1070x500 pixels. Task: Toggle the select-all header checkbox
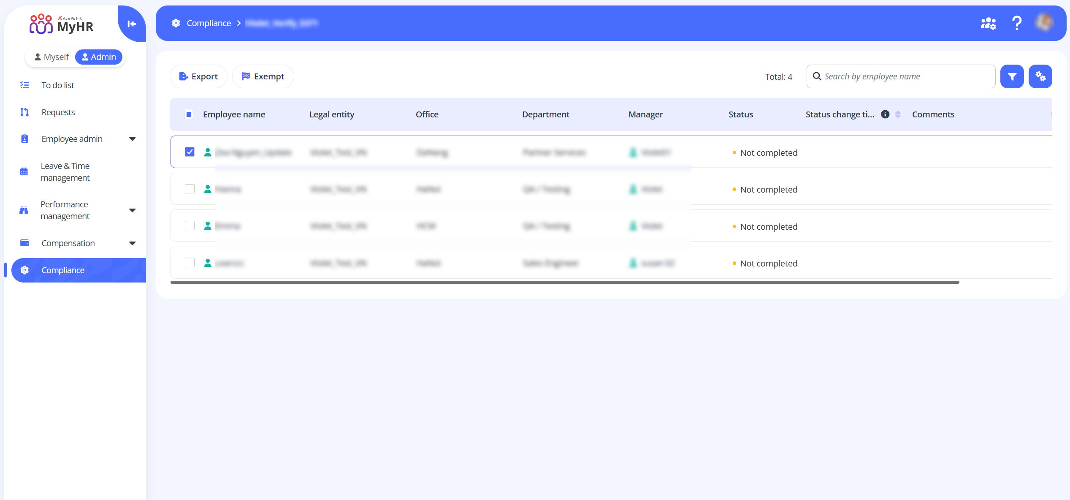(189, 114)
